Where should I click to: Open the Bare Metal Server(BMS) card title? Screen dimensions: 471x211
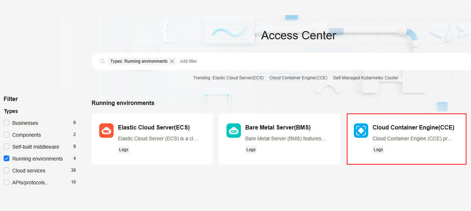pos(278,128)
